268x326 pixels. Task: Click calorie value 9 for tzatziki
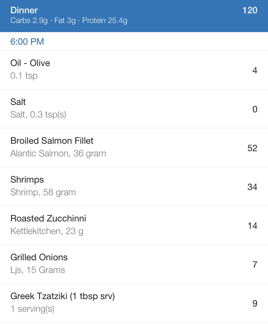pos(255,304)
